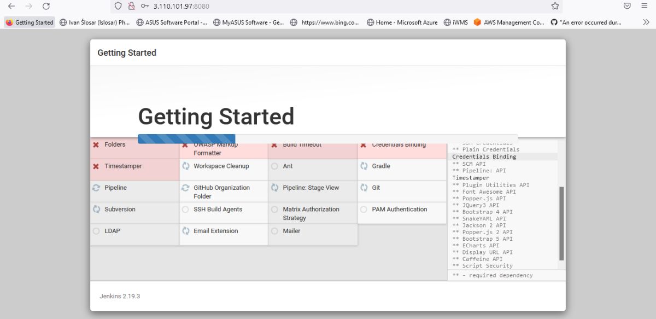Open the GitHub "An error occurred" bookmark

587,22
